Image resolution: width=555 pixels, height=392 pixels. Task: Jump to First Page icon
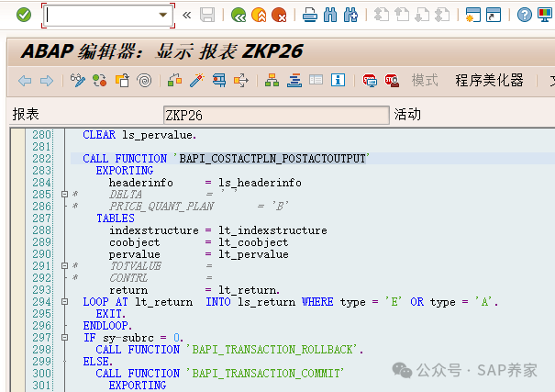coord(382,15)
